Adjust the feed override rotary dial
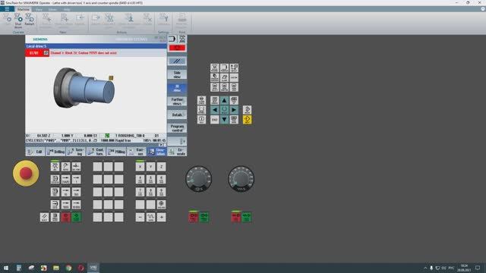 click(241, 179)
